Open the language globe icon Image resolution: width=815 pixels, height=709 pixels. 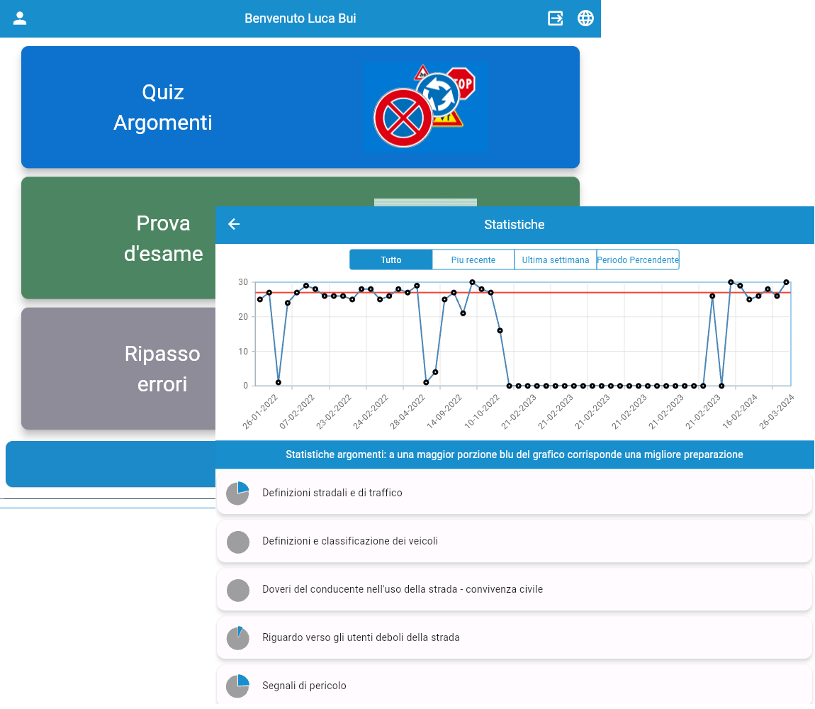point(585,18)
